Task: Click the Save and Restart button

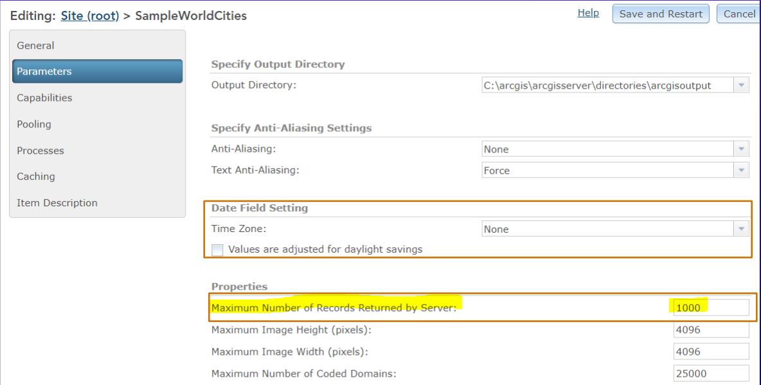Action: 661,14
